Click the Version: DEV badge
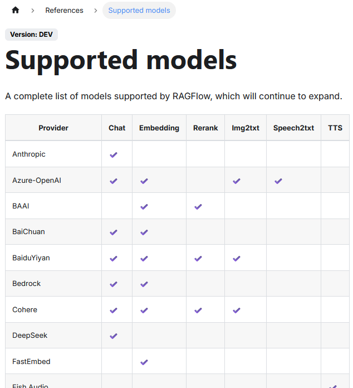Screen dimensions: 353x388 click(x=31, y=35)
